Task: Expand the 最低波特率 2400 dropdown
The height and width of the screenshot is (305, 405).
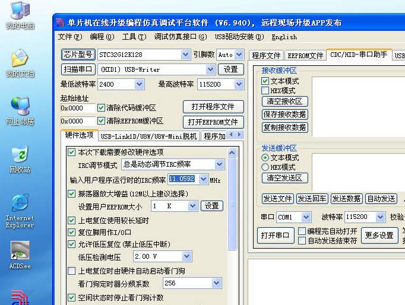Action: (x=139, y=84)
